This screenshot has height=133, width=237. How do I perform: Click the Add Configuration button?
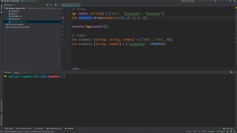point(188,1)
